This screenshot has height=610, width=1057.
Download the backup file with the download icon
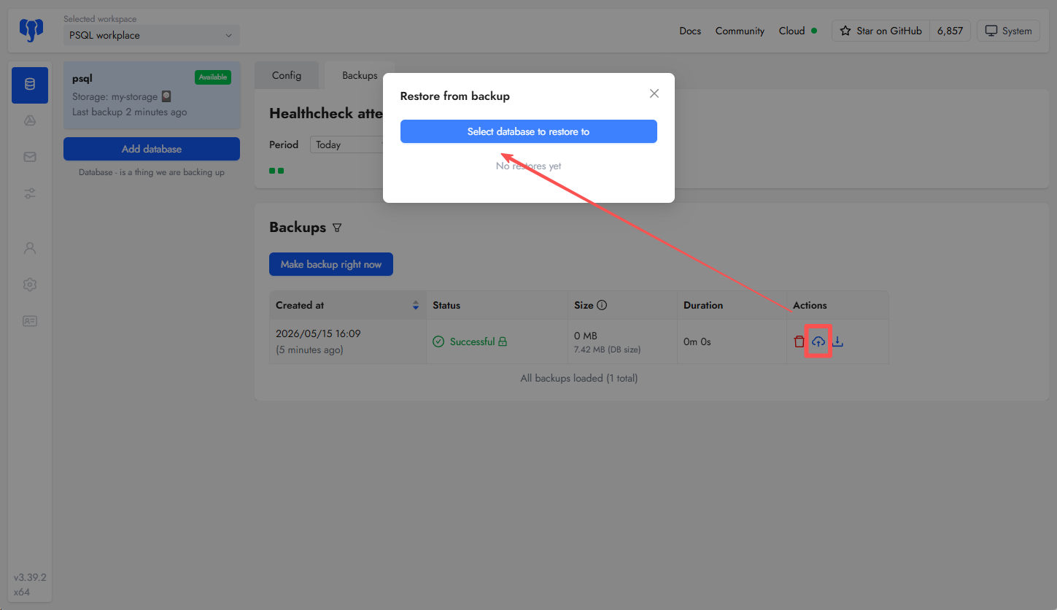point(837,341)
